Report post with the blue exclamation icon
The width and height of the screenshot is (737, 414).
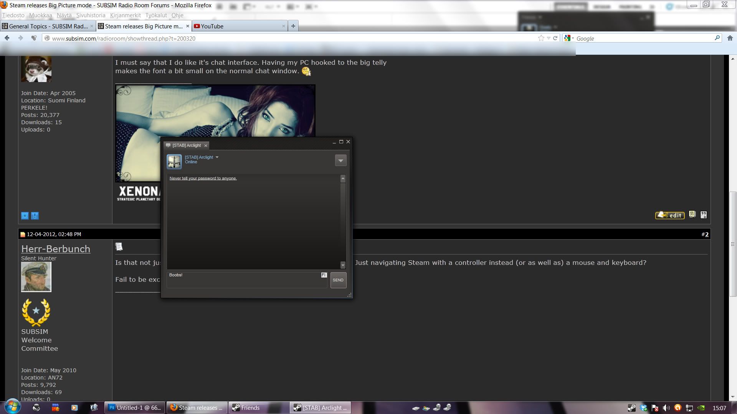tap(35, 216)
